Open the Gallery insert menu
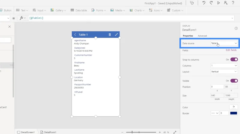Image resolution: width=240 pixels, height=134 pixels. tap(58, 10)
